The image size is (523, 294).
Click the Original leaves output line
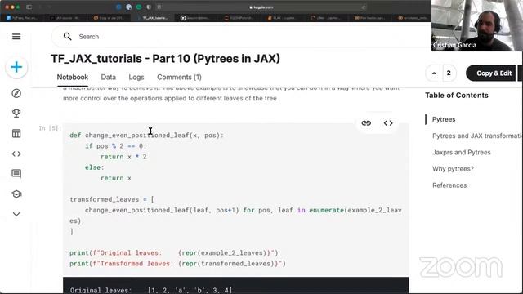pos(150,290)
